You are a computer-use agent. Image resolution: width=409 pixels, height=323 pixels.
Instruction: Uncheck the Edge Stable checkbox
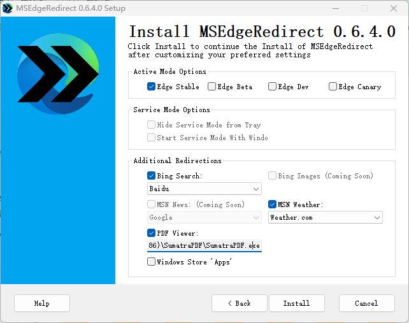click(x=151, y=87)
